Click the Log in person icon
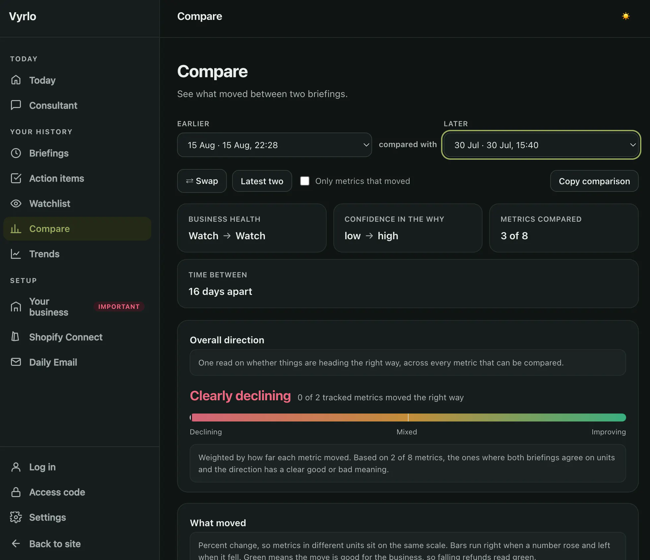This screenshot has width=650, height=560. click(16, 467)
